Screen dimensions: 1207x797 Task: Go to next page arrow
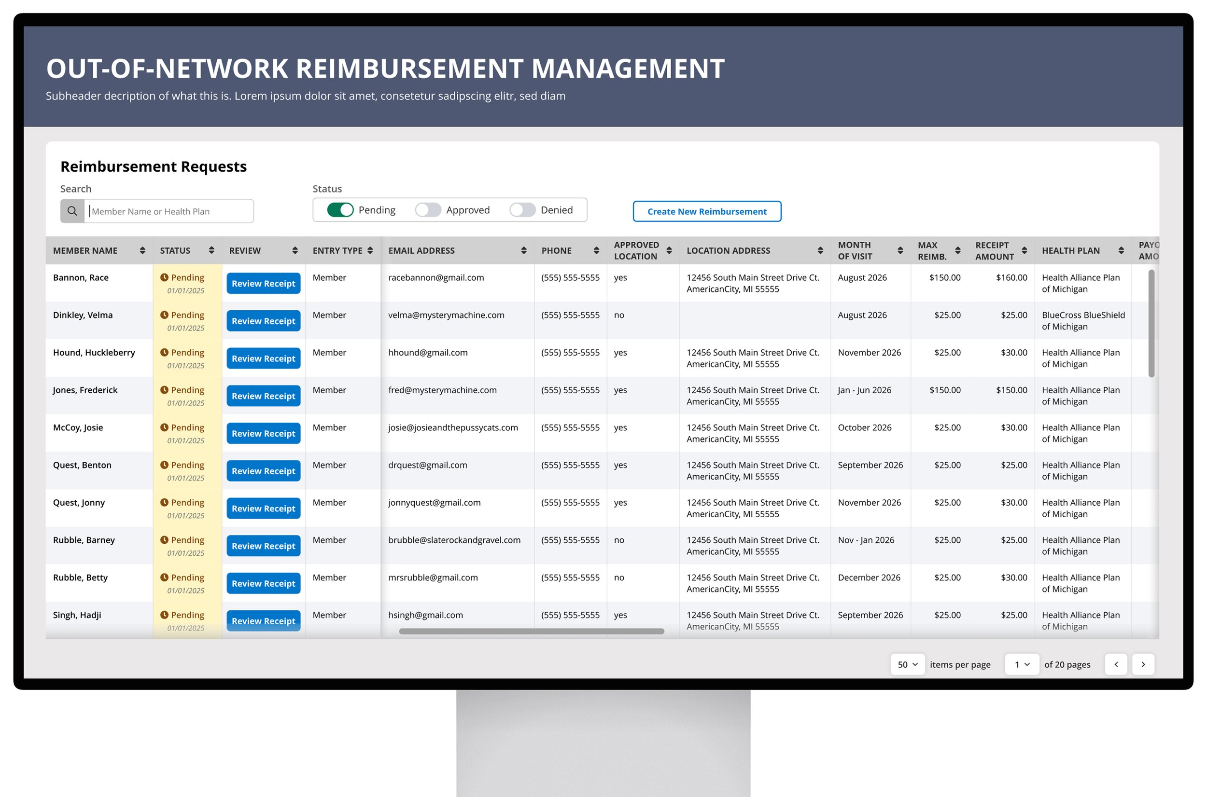point(1143,664)
